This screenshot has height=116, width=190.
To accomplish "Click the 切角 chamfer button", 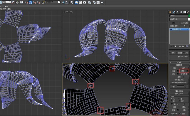I will tap(173, 74).
